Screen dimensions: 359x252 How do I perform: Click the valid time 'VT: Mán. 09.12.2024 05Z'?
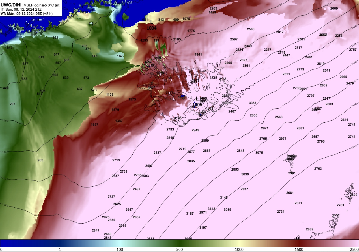coord(21,13)
